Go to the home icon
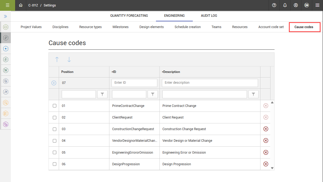Screen dimensions: 323x182 point(21,5)
